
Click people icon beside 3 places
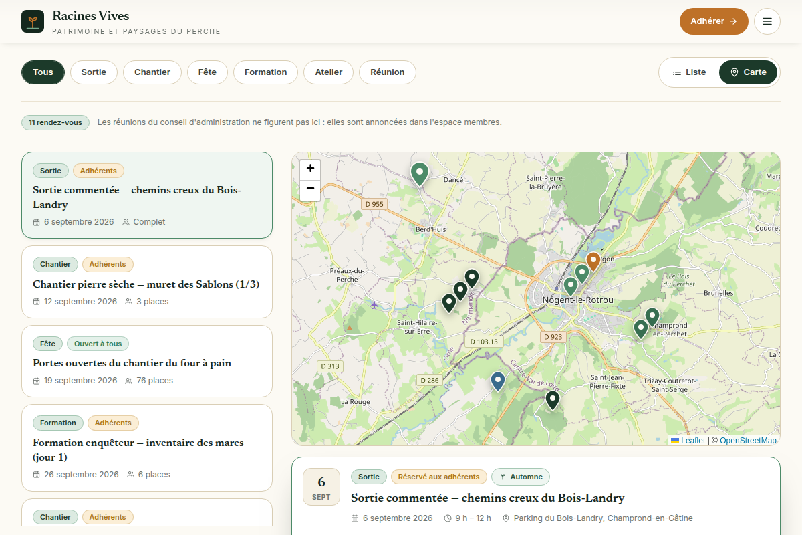point(129,302)
